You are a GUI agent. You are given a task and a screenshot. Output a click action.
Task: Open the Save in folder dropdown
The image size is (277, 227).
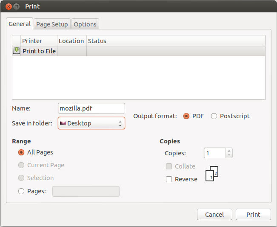pyautogui.click(x=91, y=123)
